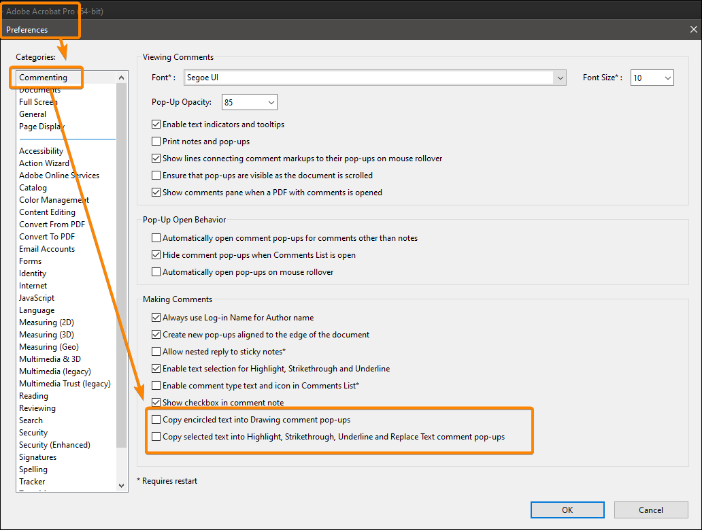Disable showing comments pane when PDF opens

point(156,192)
